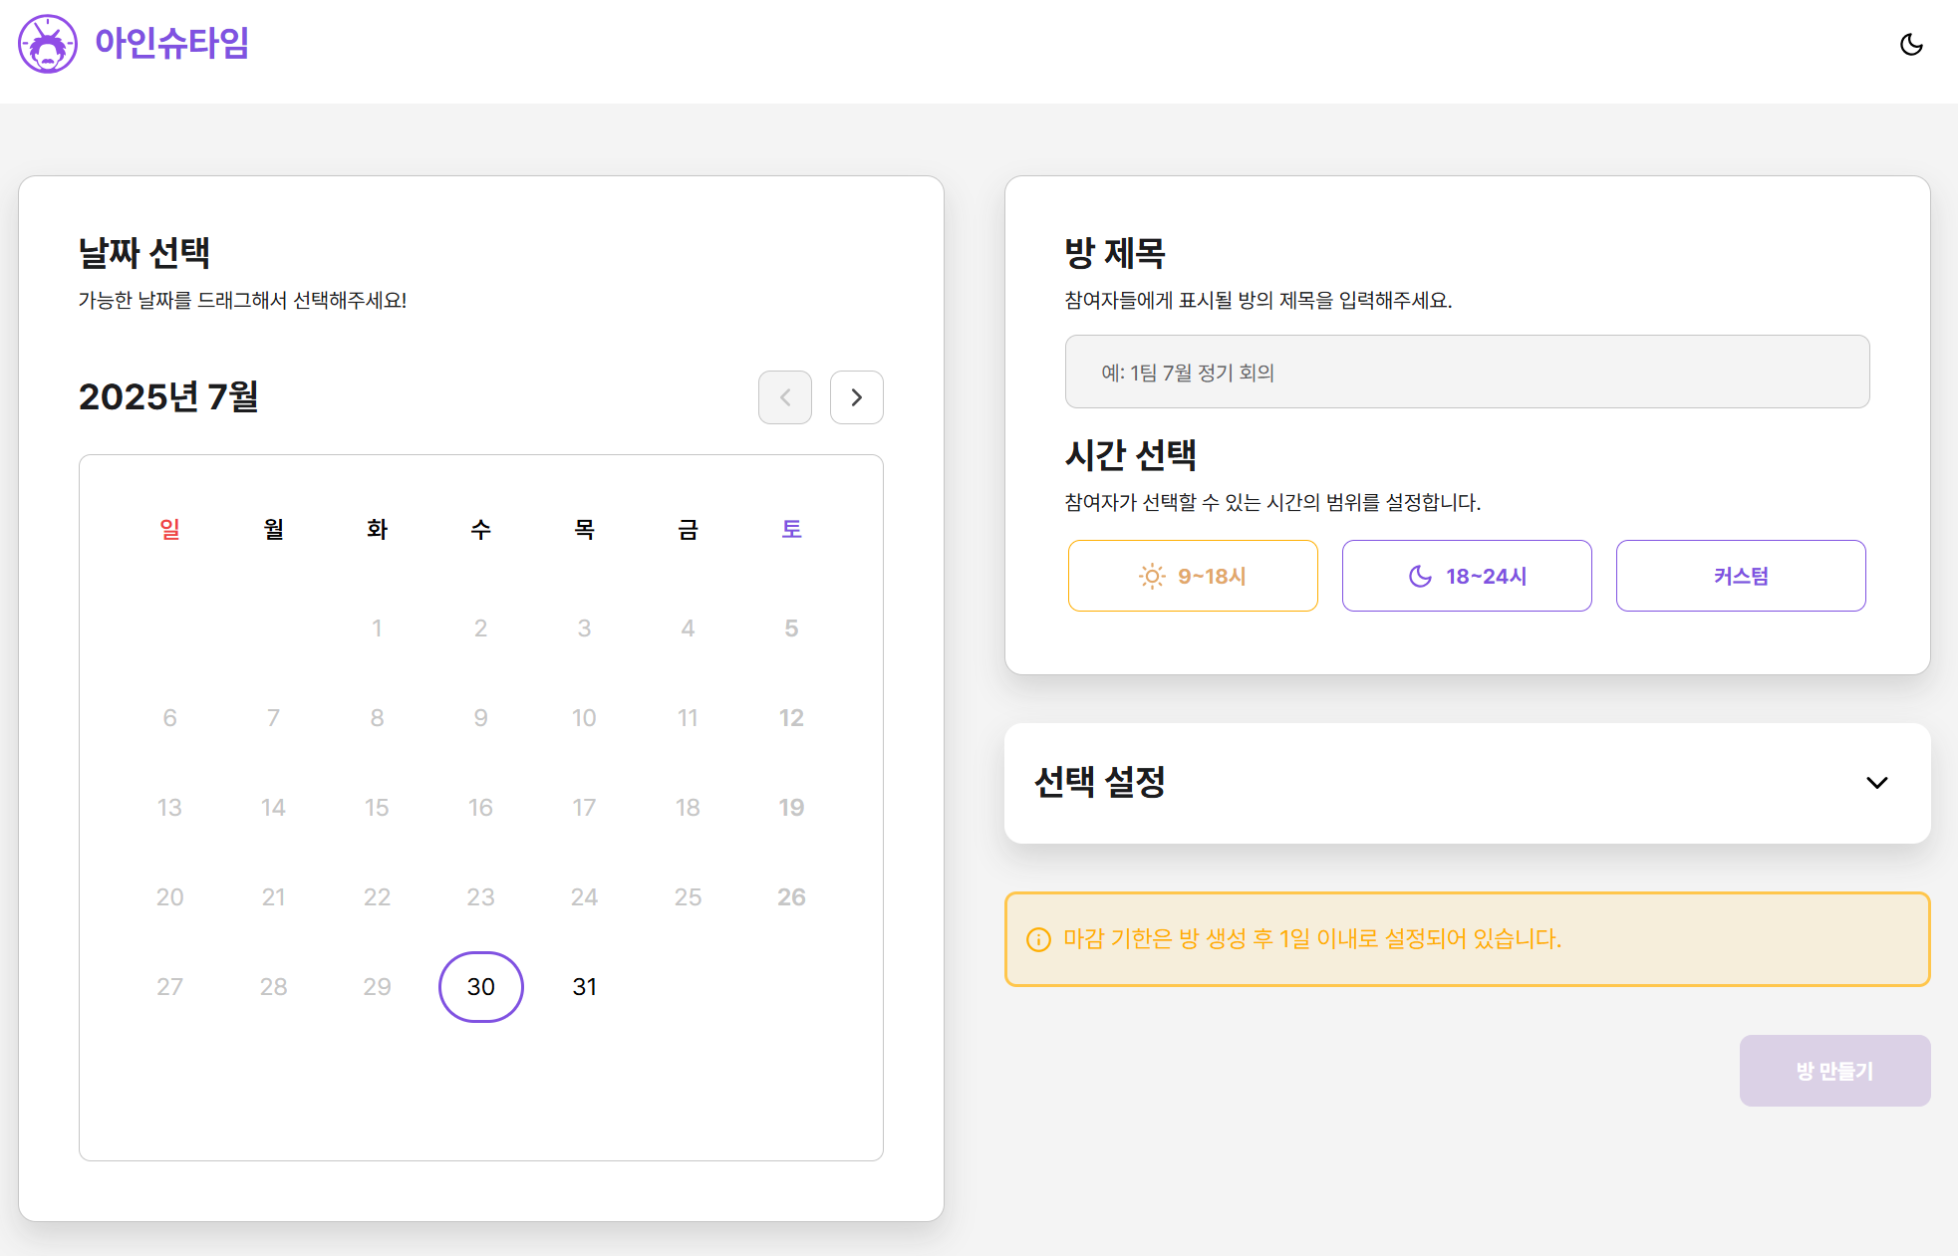
Task: Select the sun icon on 9~18시 option
Action: pyautogui.click(x=1150, y=576)
